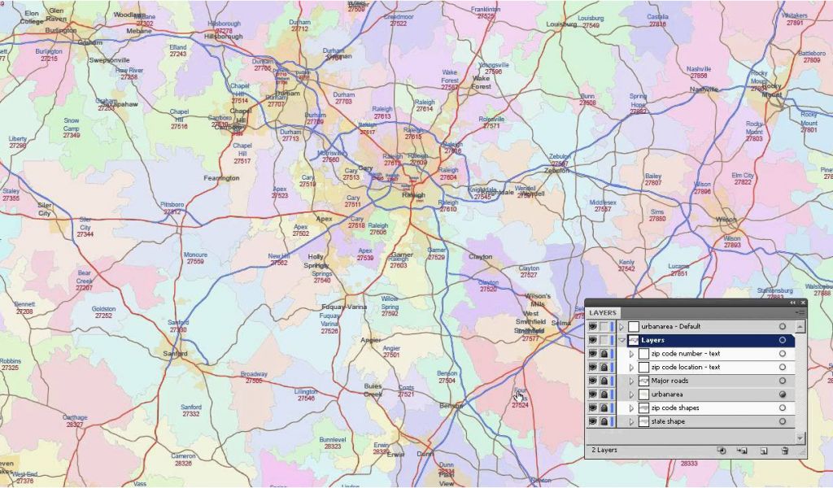Click the target circle for urbanarea layer
This screenshot has width=833, height=488.
click(x=783, y=394)
